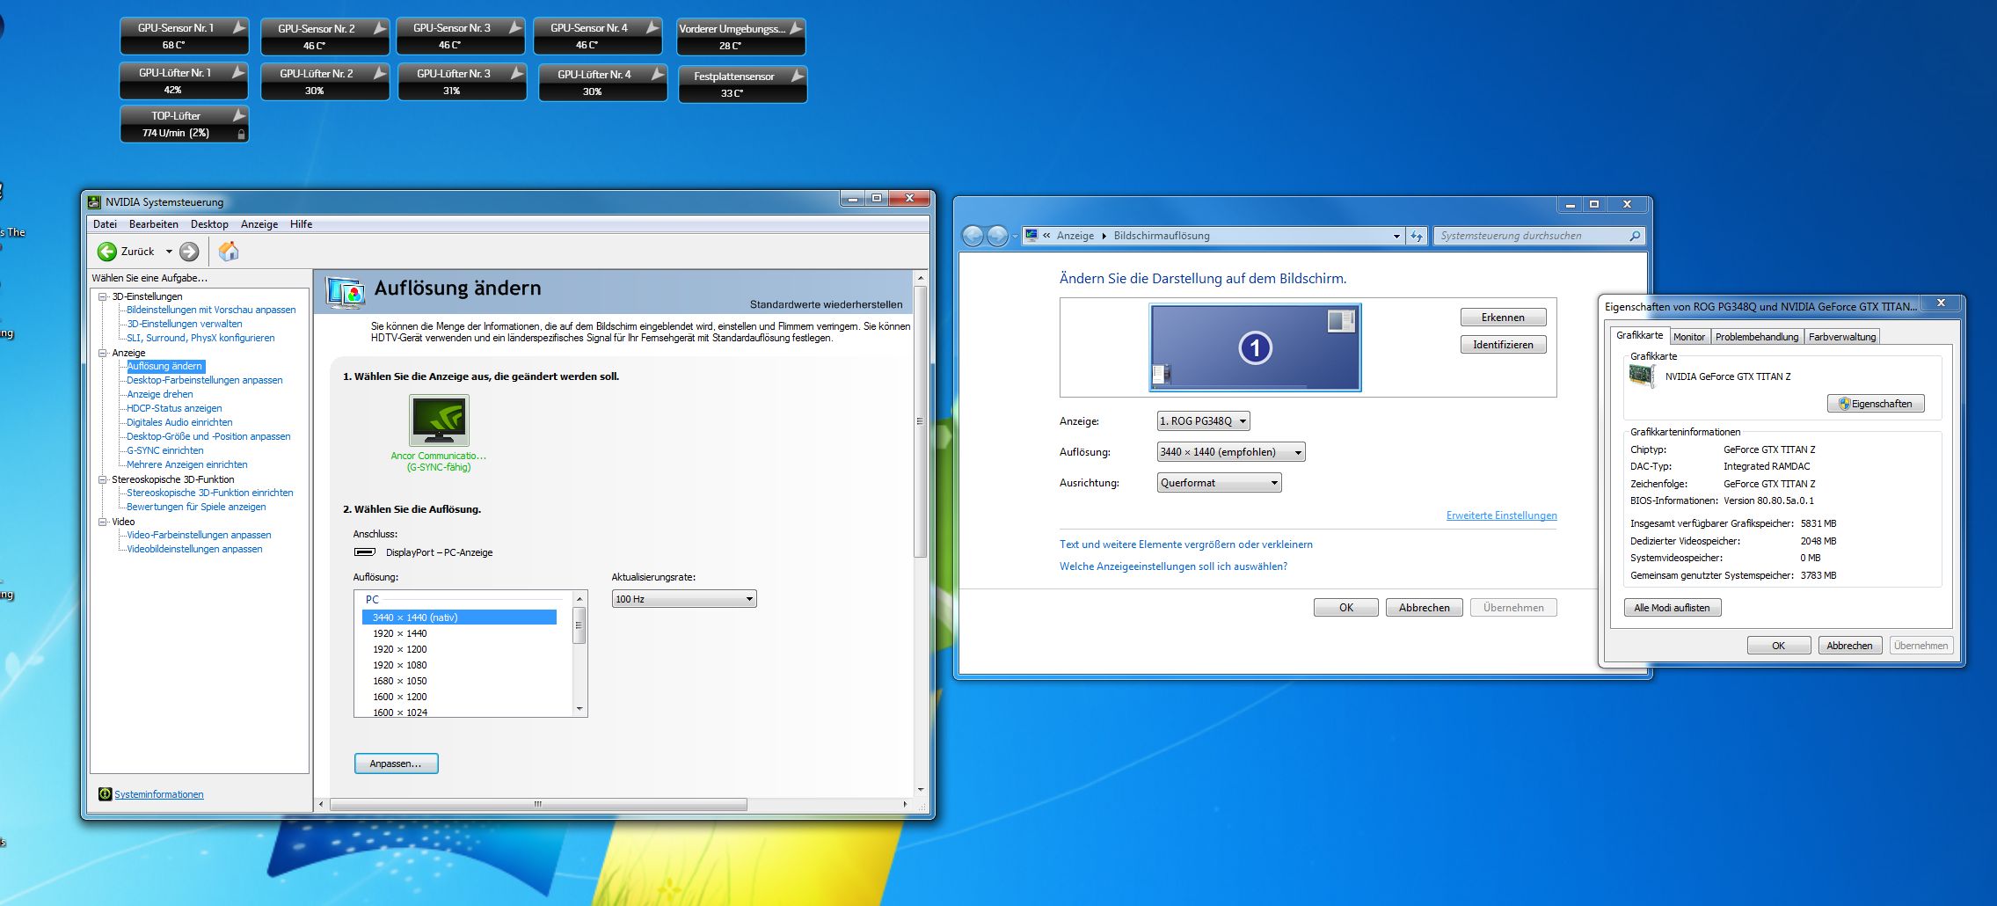Click the green Zurück back arrow icon
The image size is (1997, 906).
click(107, 252)
